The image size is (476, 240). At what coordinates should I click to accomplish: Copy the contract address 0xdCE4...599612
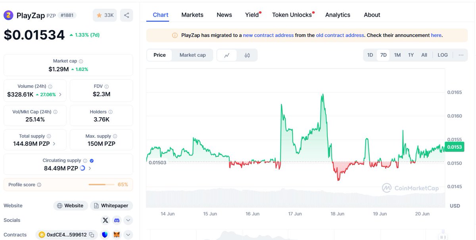click(x=91, y=235)
